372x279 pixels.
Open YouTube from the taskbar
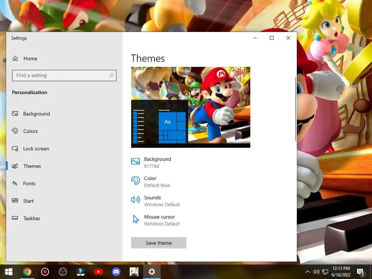[98, 272]
